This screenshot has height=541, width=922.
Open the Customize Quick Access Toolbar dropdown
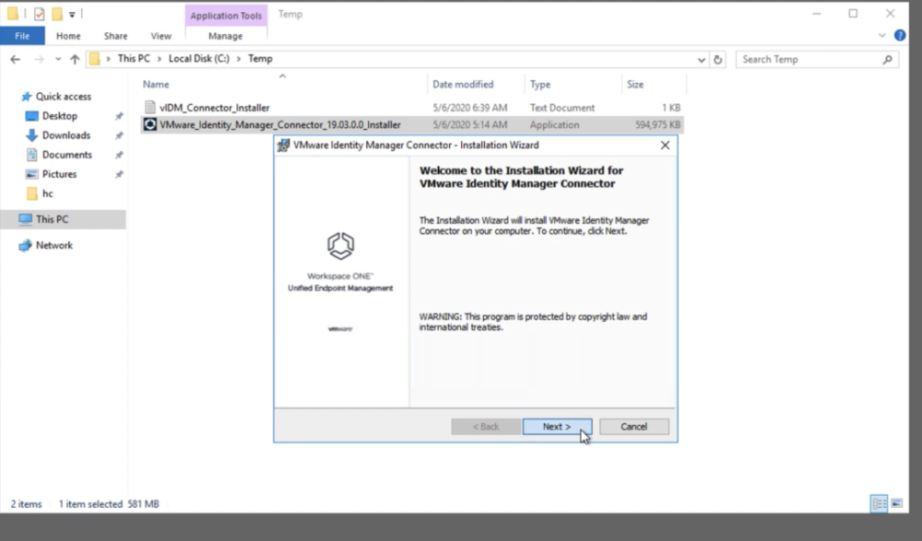[72, 14]
